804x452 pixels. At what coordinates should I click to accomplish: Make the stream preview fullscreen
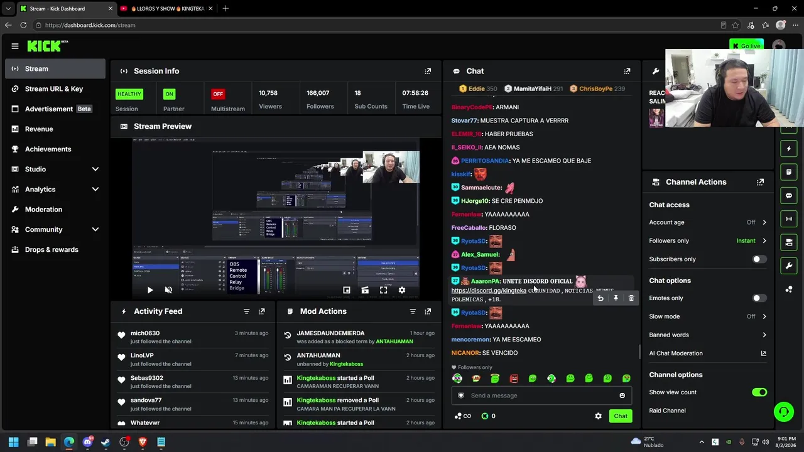click(383, 290)
